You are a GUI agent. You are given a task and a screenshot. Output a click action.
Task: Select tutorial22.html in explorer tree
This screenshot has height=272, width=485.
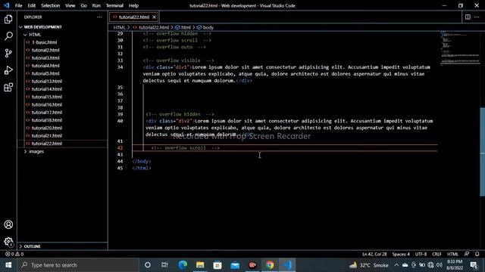[47, 144]
